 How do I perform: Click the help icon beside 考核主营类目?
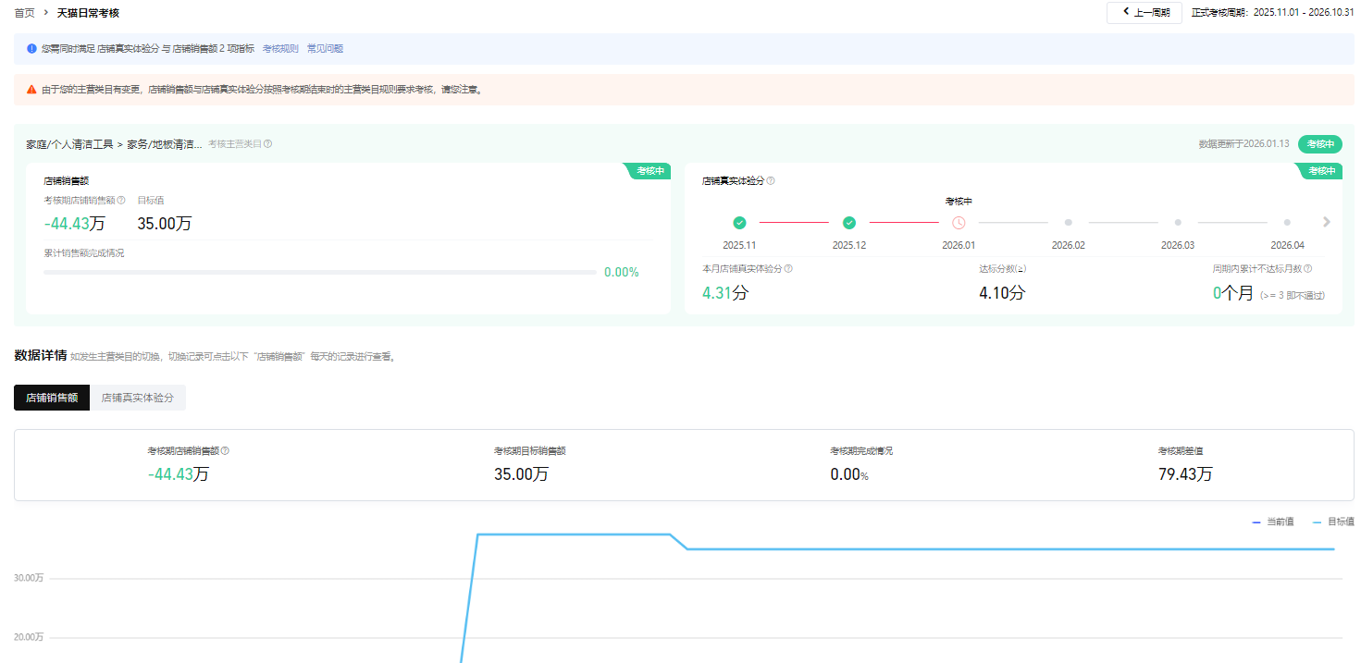click(x=268, y=144)
